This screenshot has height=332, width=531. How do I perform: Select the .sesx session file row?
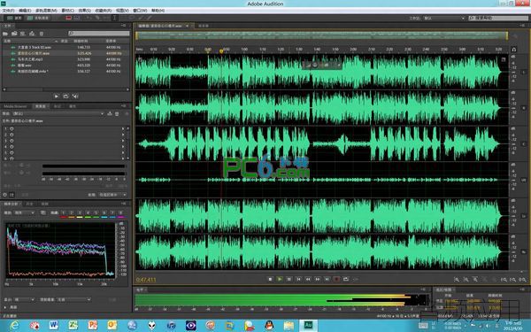coord(66,72)
